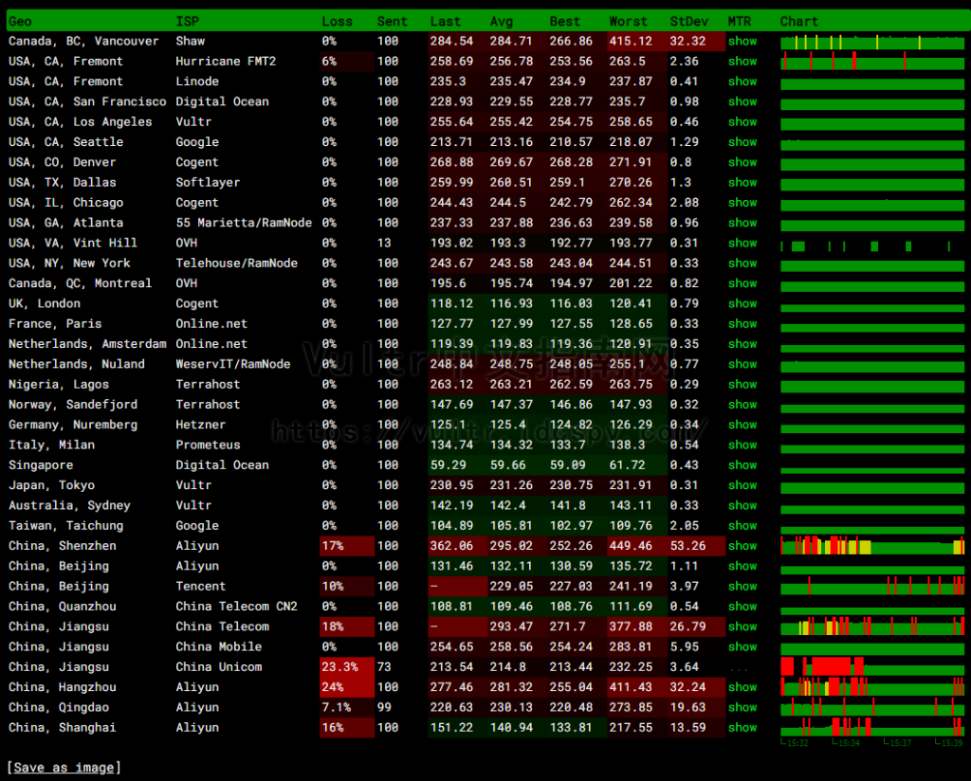971x781 pixels.
Task: Click 'show' for Vint Hill OVH row
Action: 742,243
